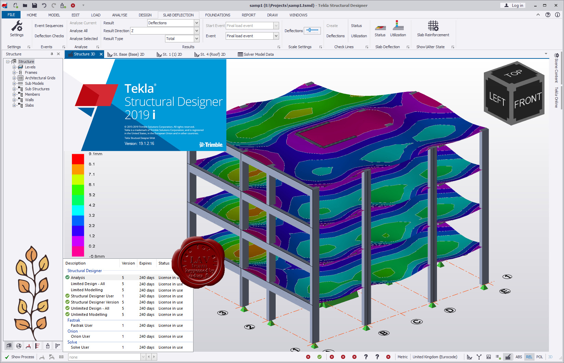This screenshot has height=363, width=564.
Task: Click the second tooltip grid icon beside Show Process
Action: click(52, 357)
